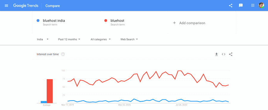Click the red average bar
Image resolution: width=268 pixels, height=110 pixels.
pos(50,91)
